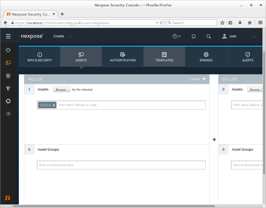266x208 pixels.
Task: Open Reports via the sidebar ring icon
Action: tap(8, 101)
